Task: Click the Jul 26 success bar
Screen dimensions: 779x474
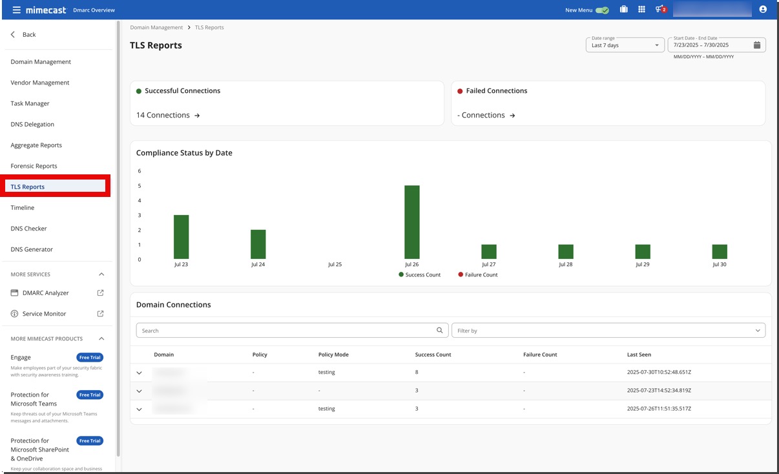Action: pyautogui.click(x=412, y=222)
